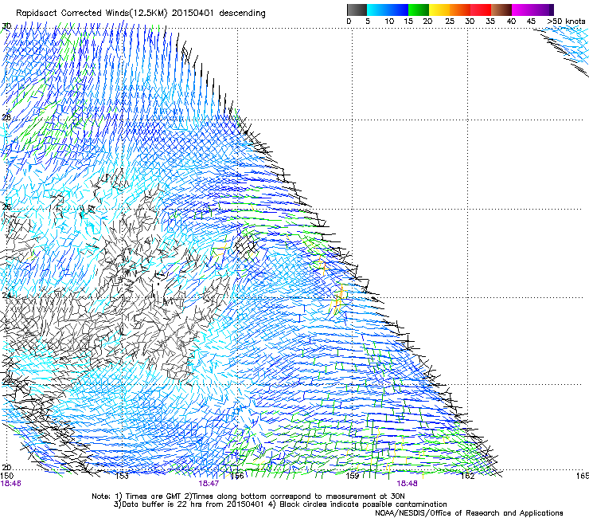589x518 pixels.
Task: Click the purple time label '18:48'
Action: pyautogui.click(x=407, y=484)
